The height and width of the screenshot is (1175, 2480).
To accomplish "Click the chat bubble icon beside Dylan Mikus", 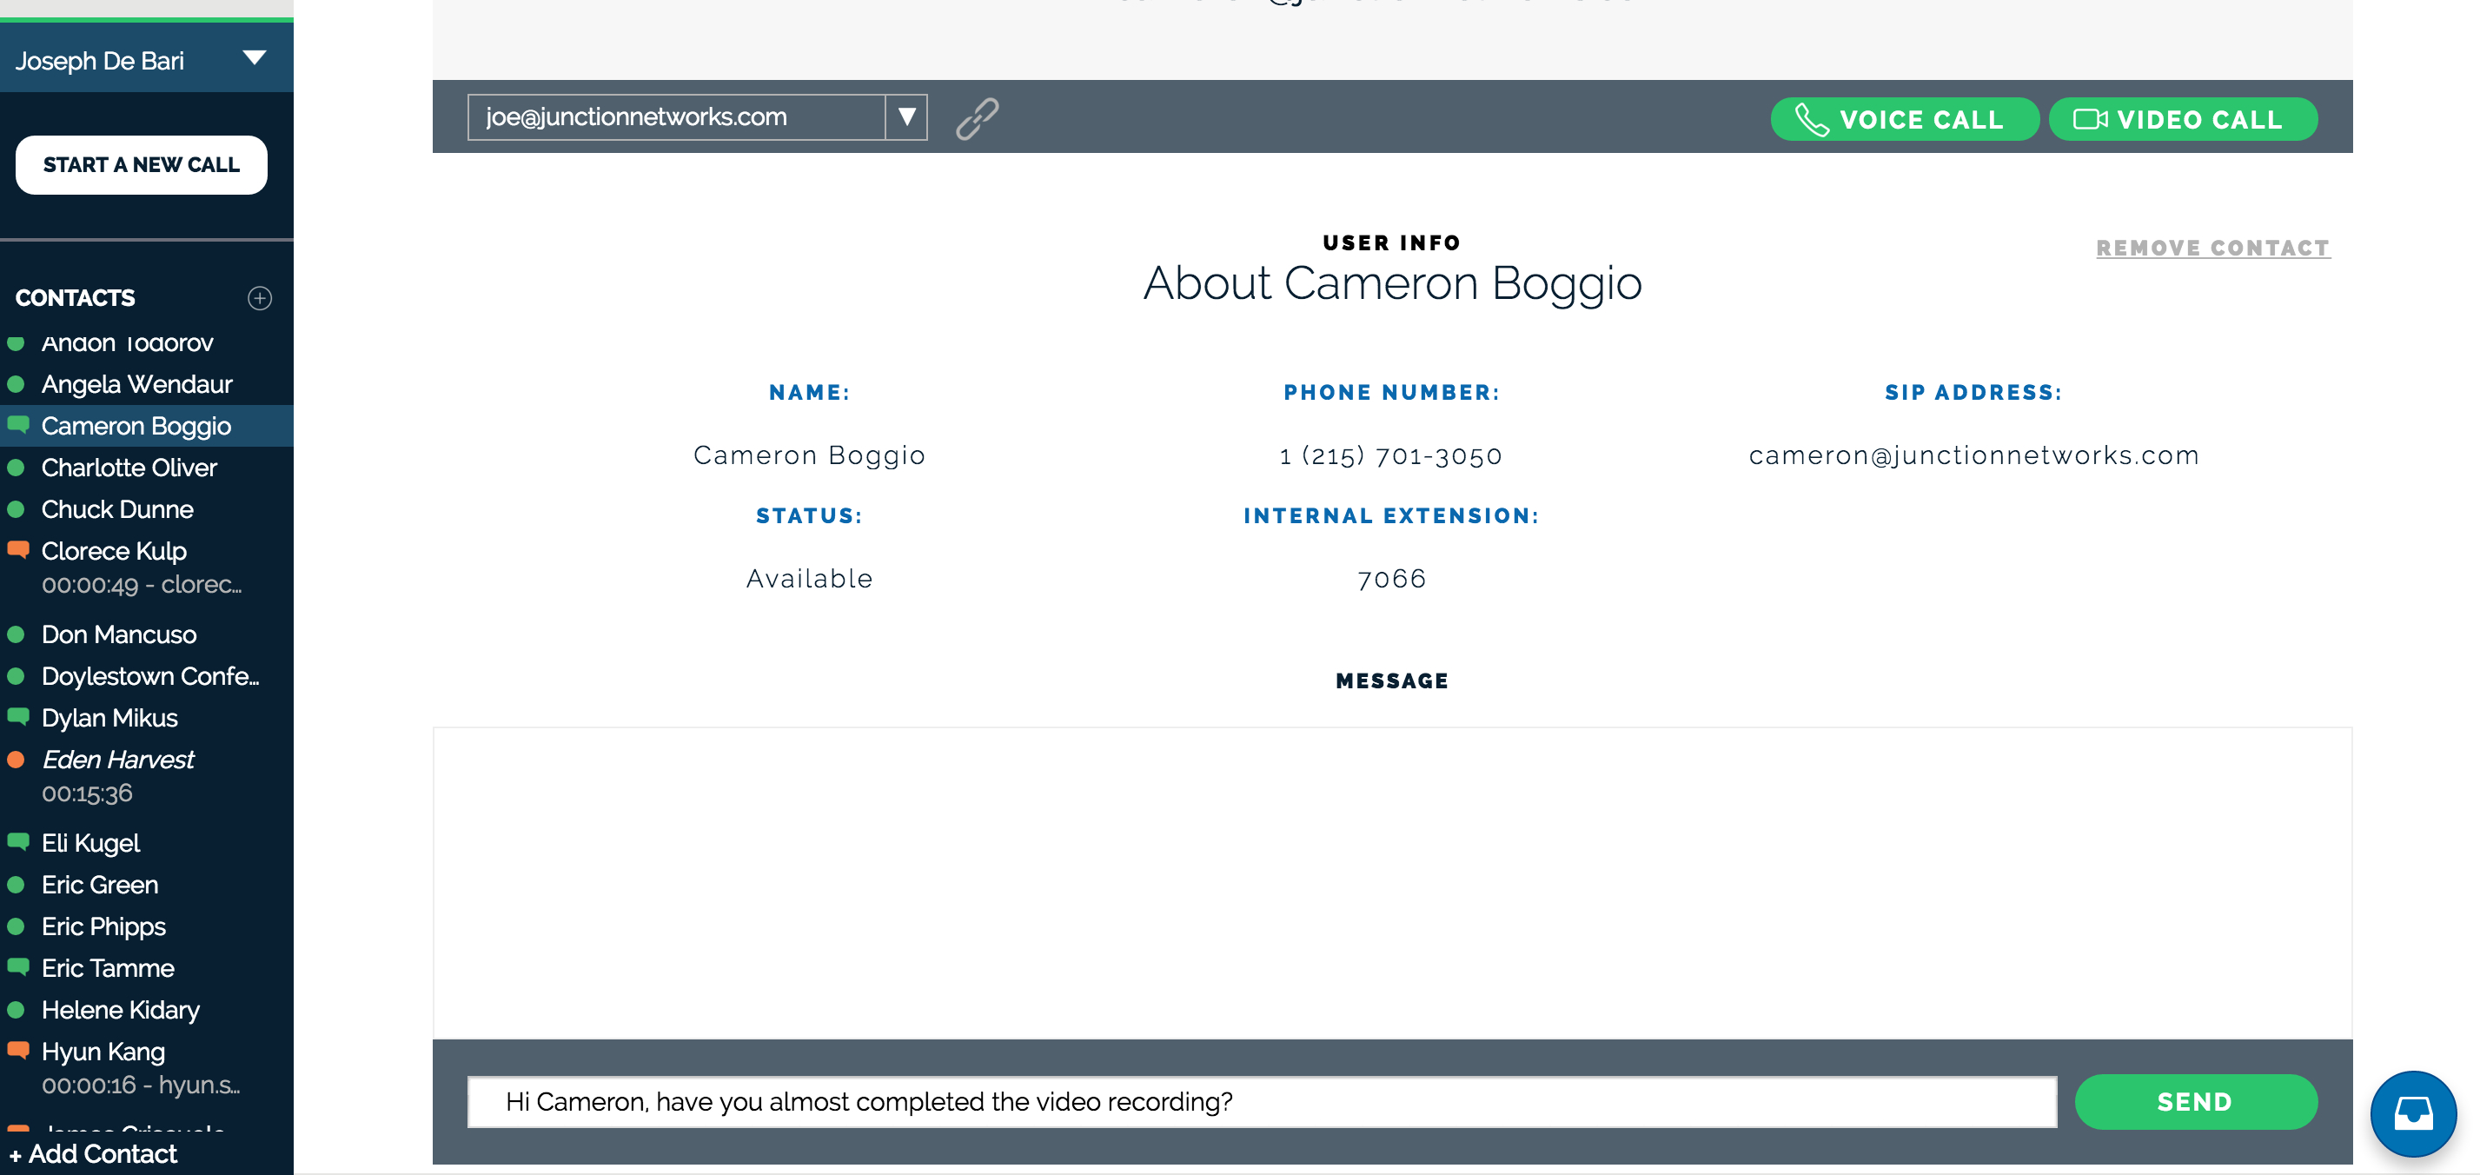I will click(19, 715).
